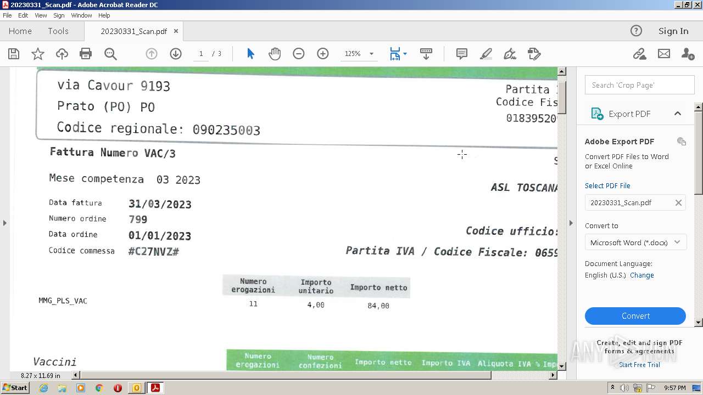
Task: Expand the fit page dropdown arrow
Action: (405, 54)
